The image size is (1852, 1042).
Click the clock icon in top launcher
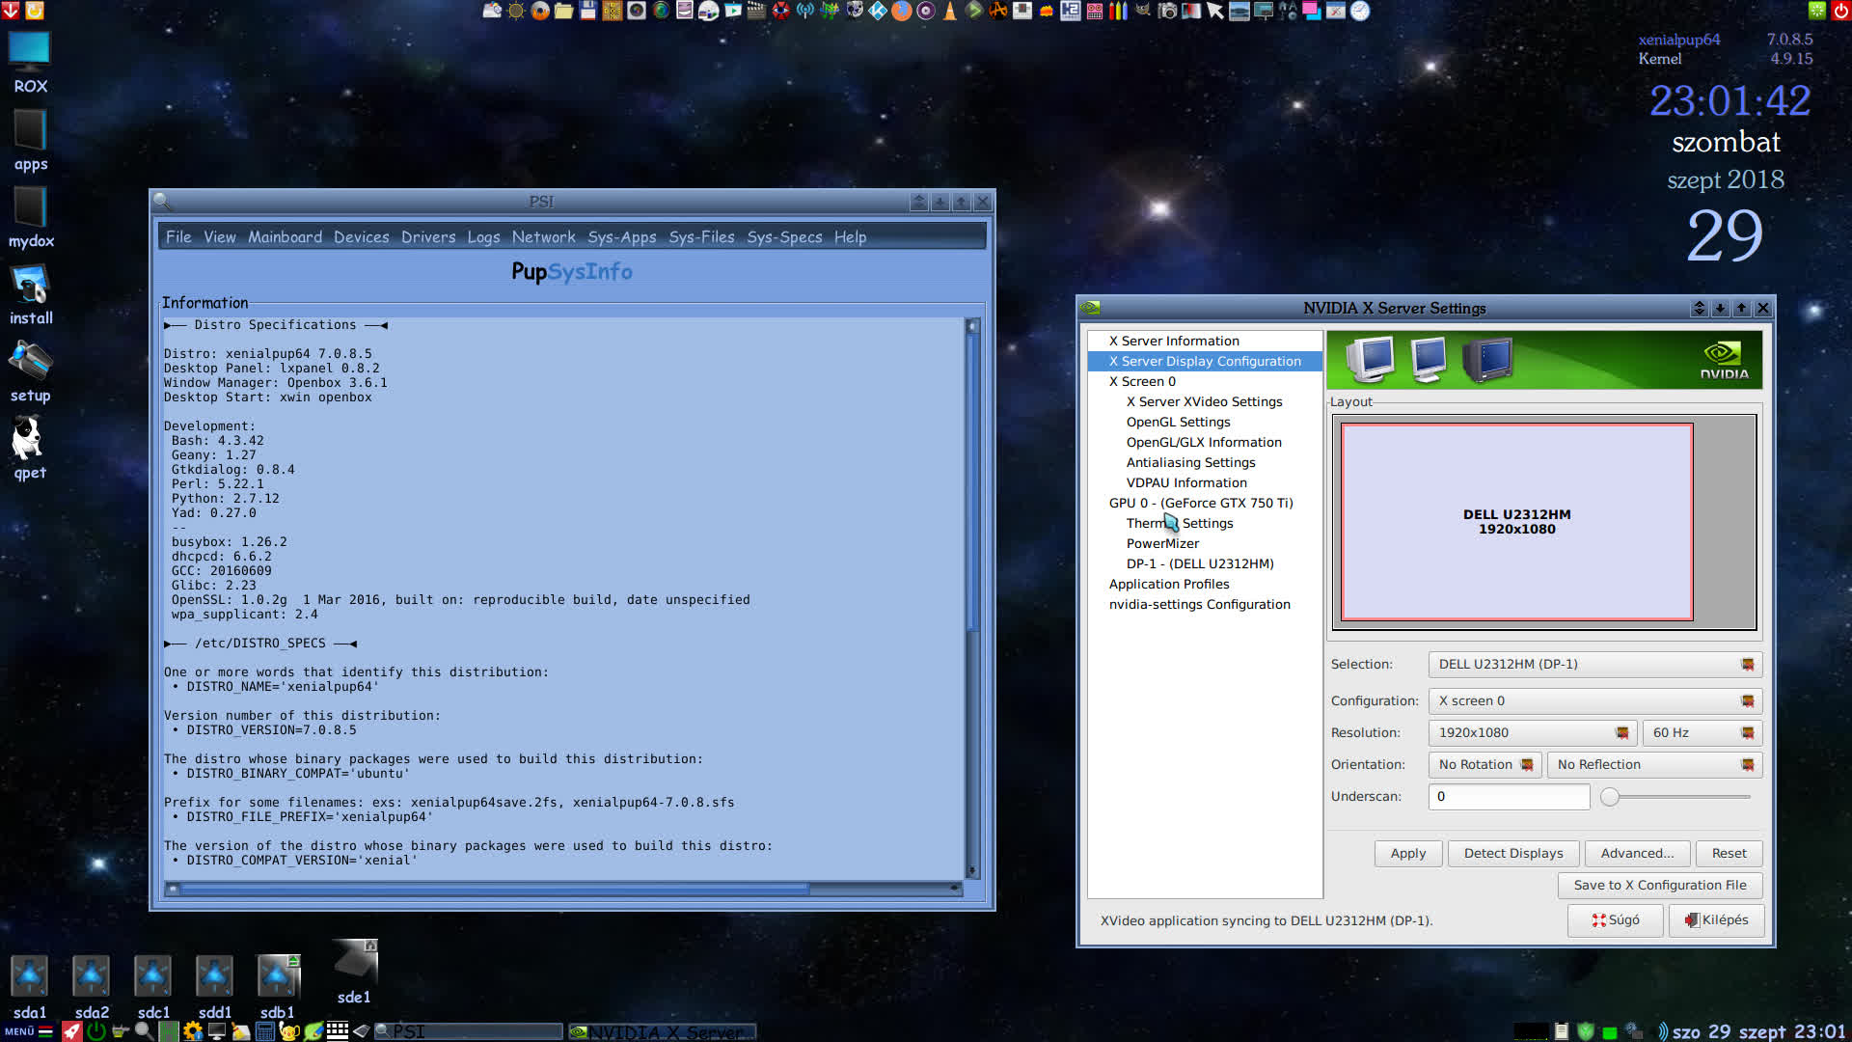1359,11
